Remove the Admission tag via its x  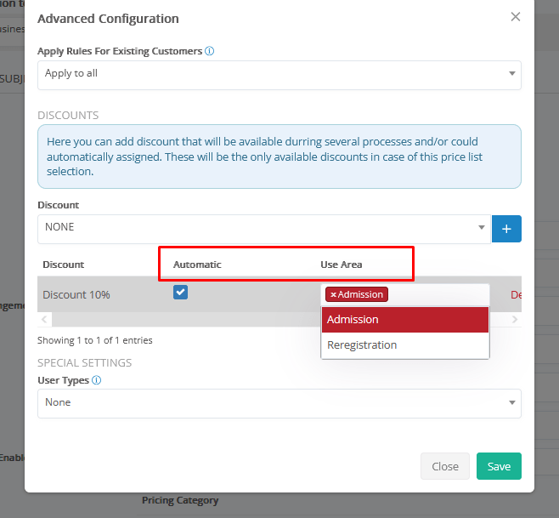pyautogui.click(x=333, y=295)
